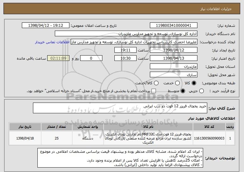Viewport: 244px width, 172px height.
Task: Click request creator field علیرضا احمدی
Action: click(134, 42)
